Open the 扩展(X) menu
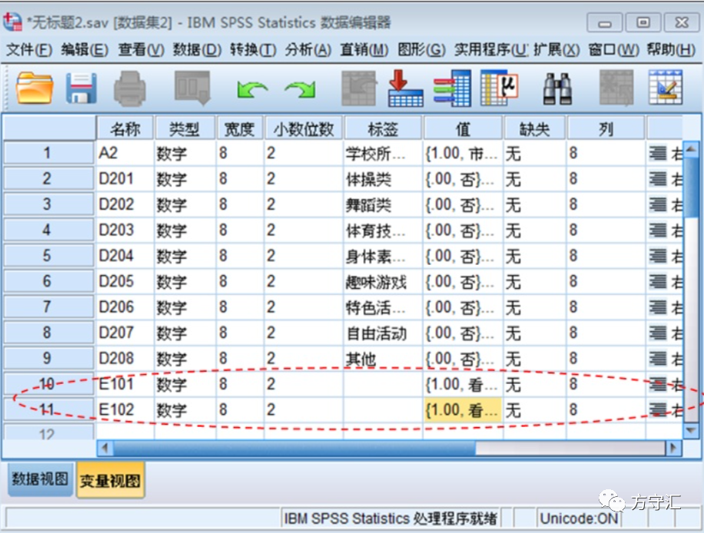704x533 pixels. pos(556,49)
